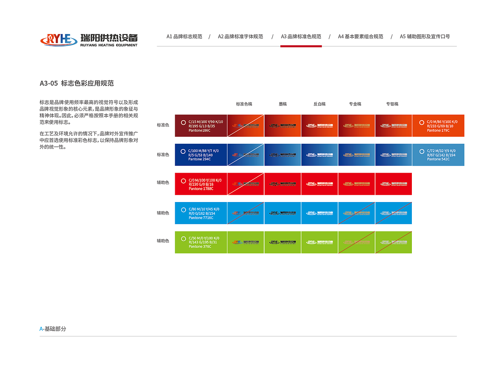Select the logo on the green 墨稿 block
Viewport: 495px width, 367px height.
click(x=282, y=242)
